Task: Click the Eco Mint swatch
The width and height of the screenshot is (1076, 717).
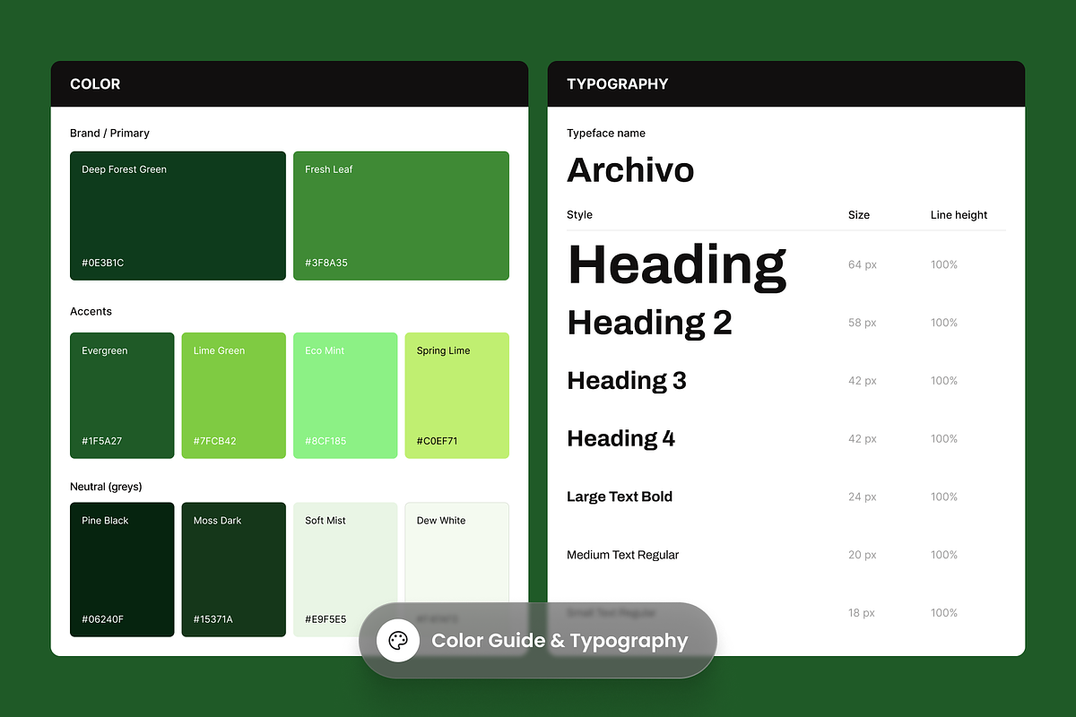Action: coord(345,395)
